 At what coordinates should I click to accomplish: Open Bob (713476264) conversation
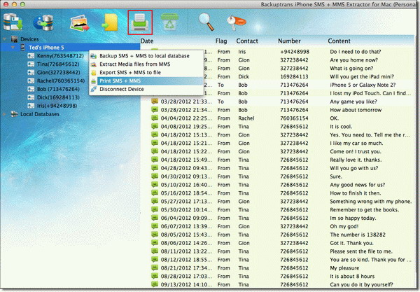(x=58, y=89)
